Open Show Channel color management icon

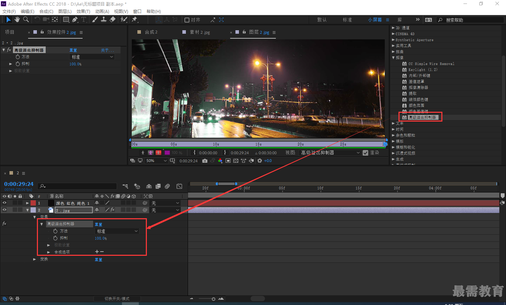(220, 161)
